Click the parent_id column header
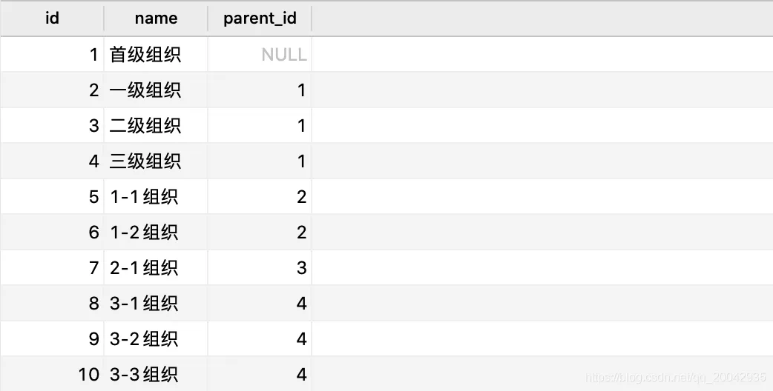773x391 pixels. click(260, 19)
